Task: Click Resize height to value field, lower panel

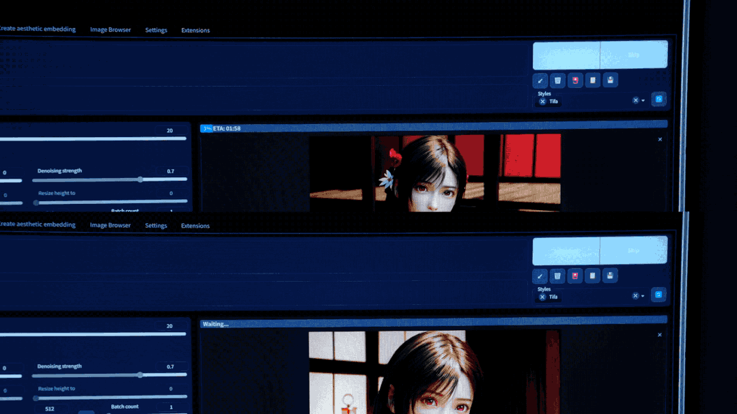Action: [x=171, y=389]
